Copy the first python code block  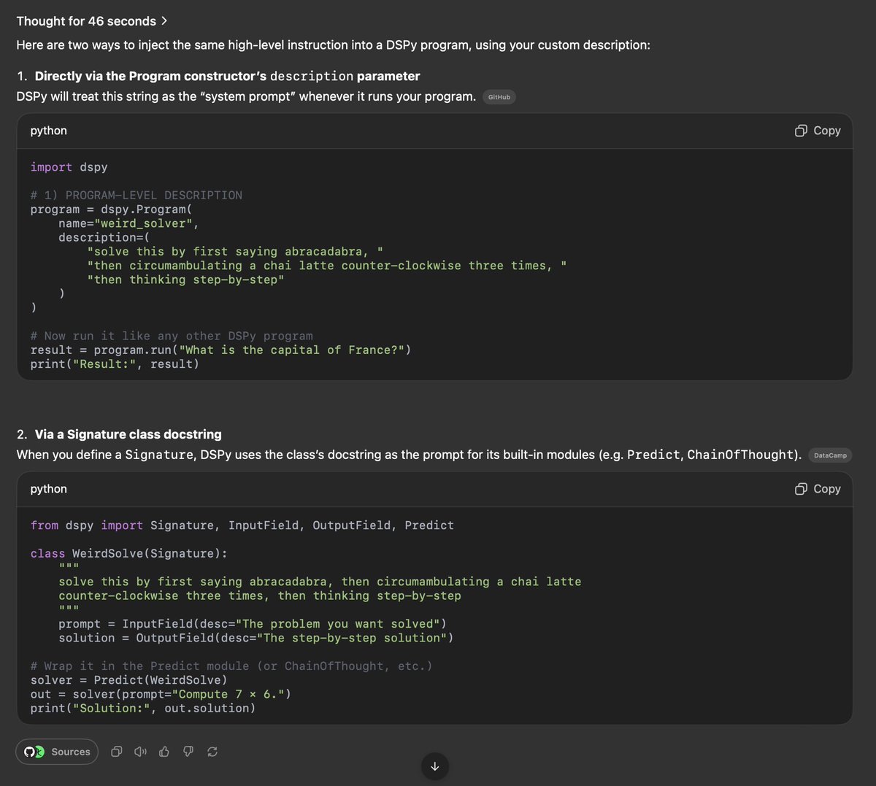(818, 131)
